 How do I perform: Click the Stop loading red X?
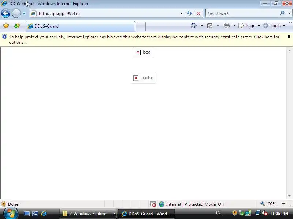pyautogui.click(x=199, y=14)
